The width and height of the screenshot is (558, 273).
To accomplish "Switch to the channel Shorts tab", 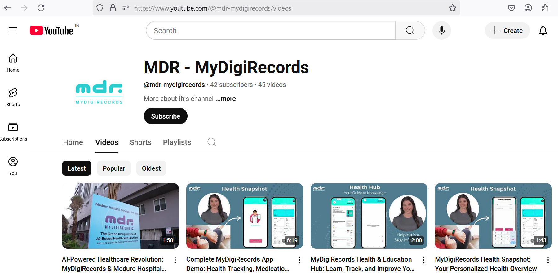I will (140, 142).
